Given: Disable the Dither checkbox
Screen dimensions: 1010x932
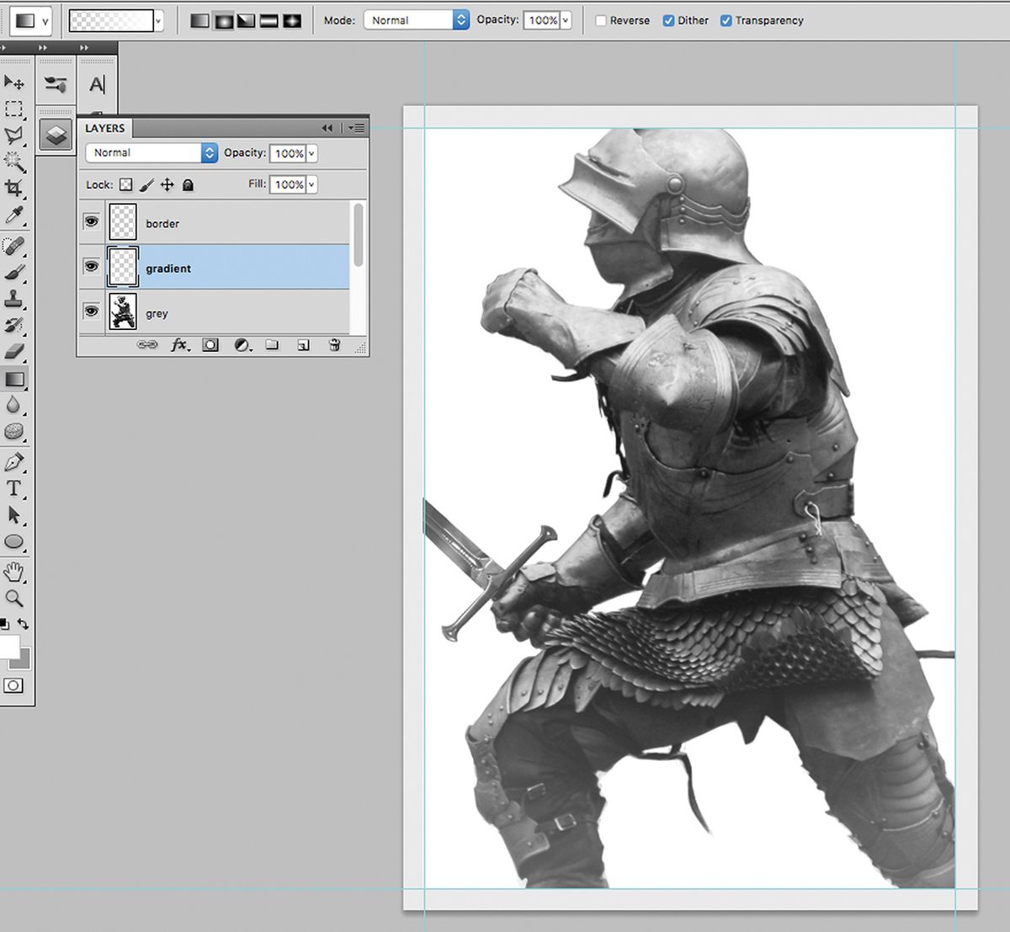Looking at the screenshot, I should pyautogui.click(x=668, y=20).
